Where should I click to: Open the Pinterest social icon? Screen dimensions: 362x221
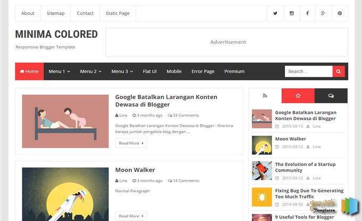(340, 13)
